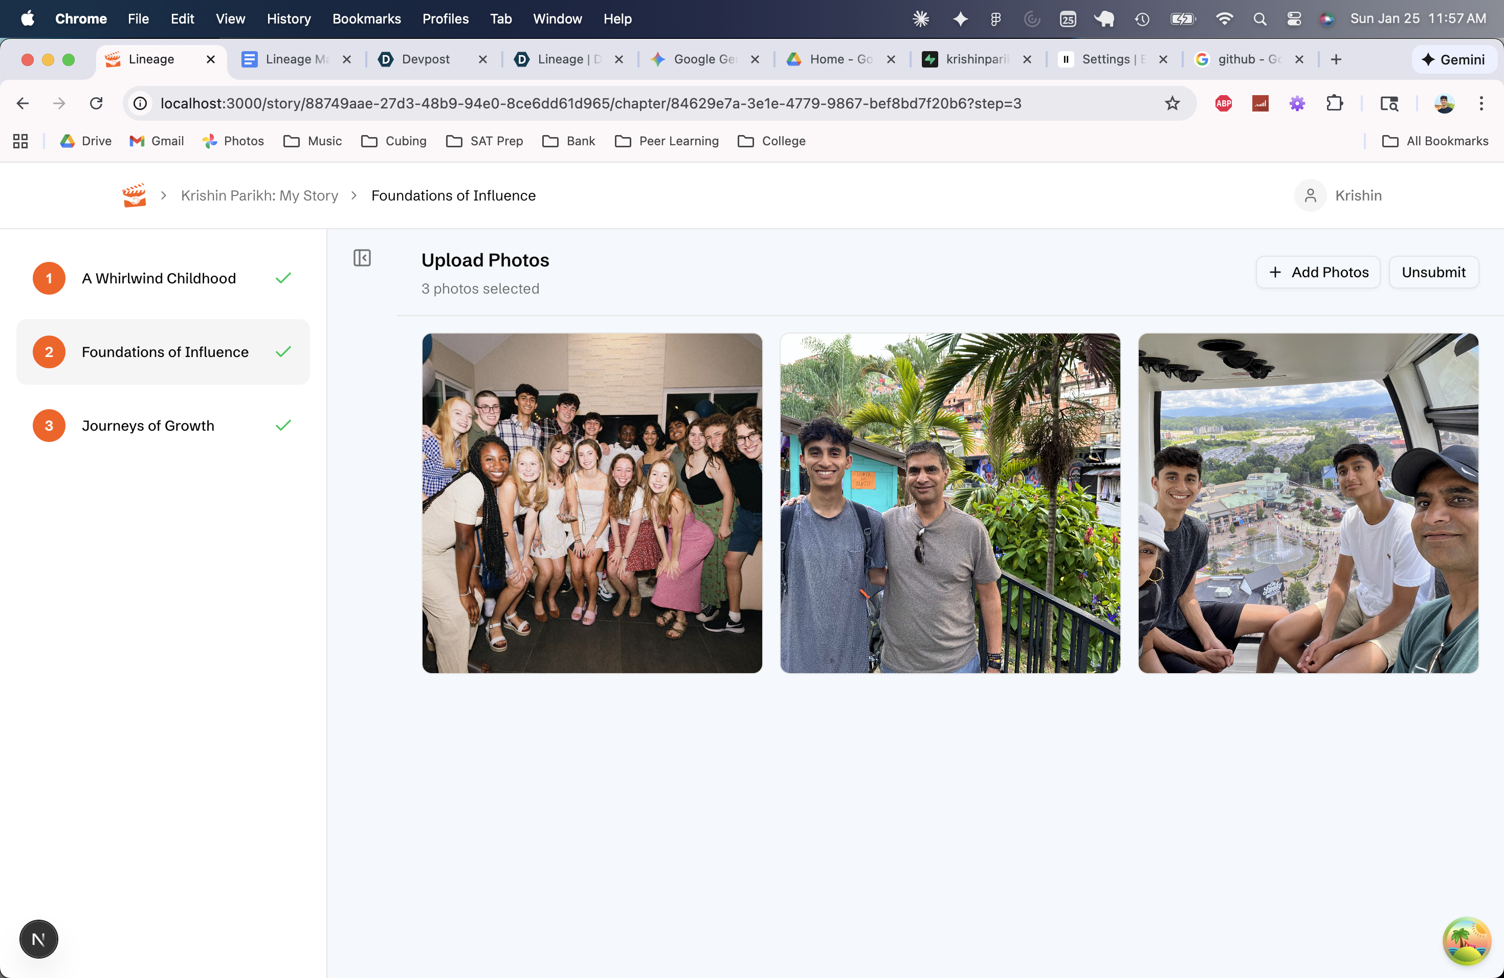Open the SAT Prep bookmarks folder
Viewport: 1504px width, 978px height.
pos(484,141)
